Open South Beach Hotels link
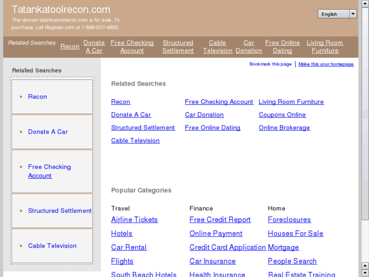This screenshot has height=277, width=369. [x=144, y=274]
